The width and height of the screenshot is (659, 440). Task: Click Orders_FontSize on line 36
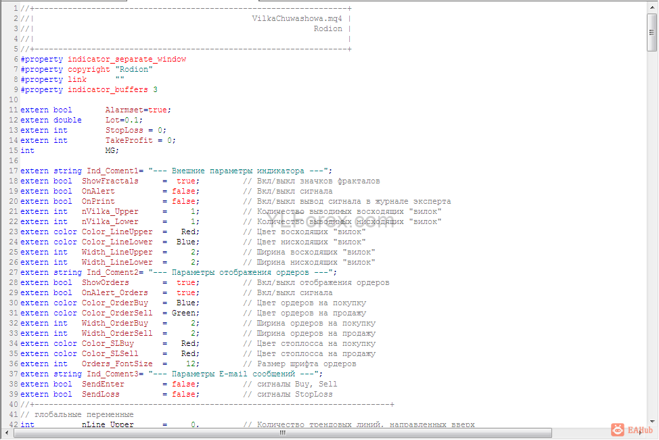(117, 364)
